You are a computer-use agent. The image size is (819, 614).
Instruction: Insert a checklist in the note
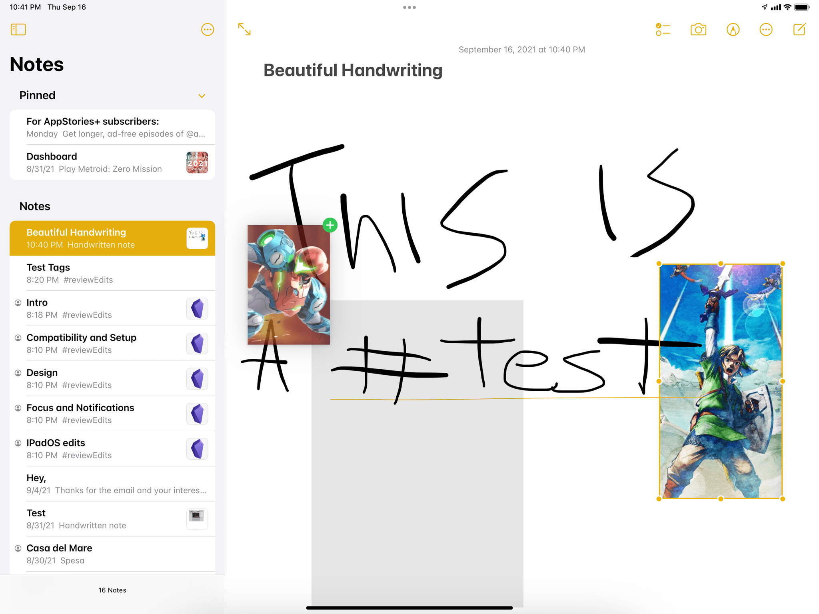click(663, 30)
